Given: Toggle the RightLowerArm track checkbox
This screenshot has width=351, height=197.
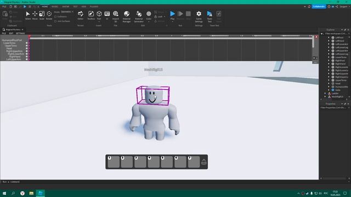Looking at the screenshot, I should pos(27,54).
